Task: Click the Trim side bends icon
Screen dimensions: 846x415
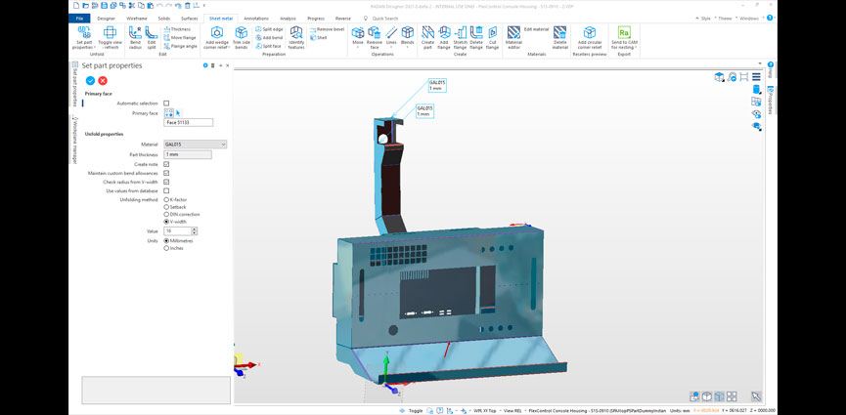Action: point(241,38)
